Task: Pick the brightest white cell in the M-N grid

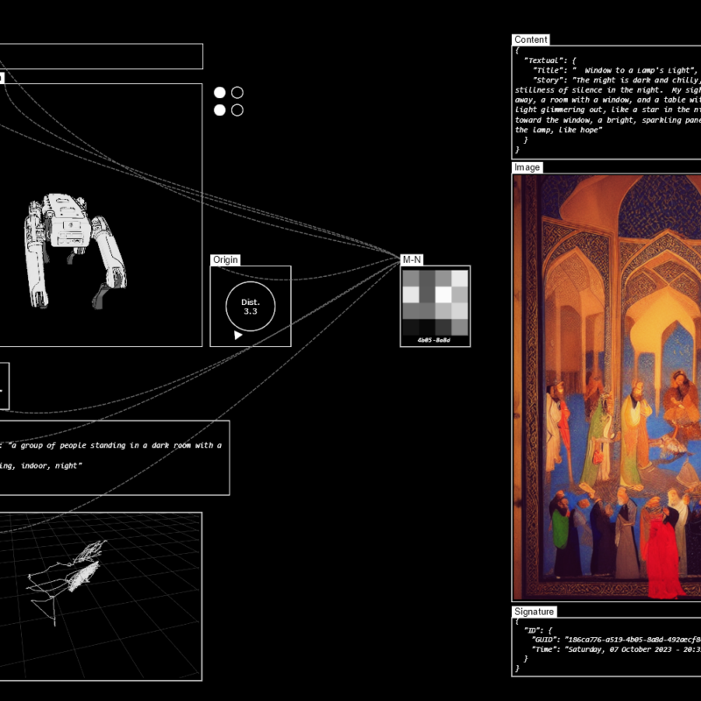Action: click(443, 294)
